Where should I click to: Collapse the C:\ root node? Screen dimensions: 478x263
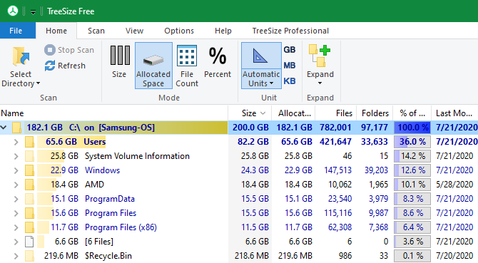pos(4,128)
